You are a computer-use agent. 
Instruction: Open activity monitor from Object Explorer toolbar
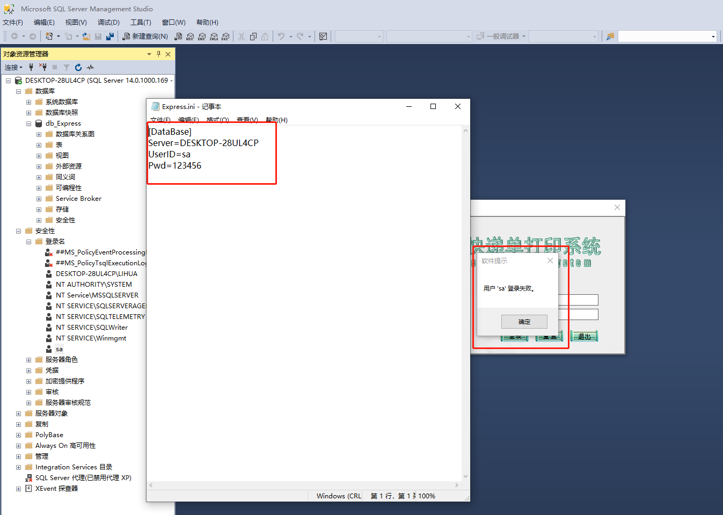point(90,67)
